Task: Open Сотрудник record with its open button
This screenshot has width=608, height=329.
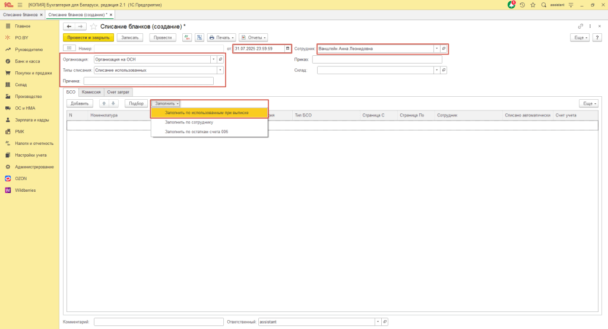Action: [444, 49]
